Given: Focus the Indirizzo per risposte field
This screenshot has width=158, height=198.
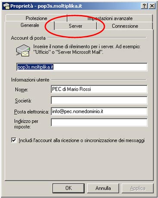Looking at the screenshot, I should coord(99,123).
